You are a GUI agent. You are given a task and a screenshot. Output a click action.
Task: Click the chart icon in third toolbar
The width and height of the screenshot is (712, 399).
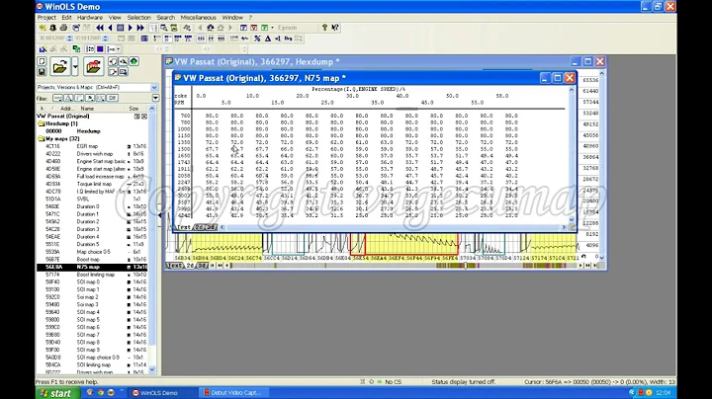coord(43,49)
